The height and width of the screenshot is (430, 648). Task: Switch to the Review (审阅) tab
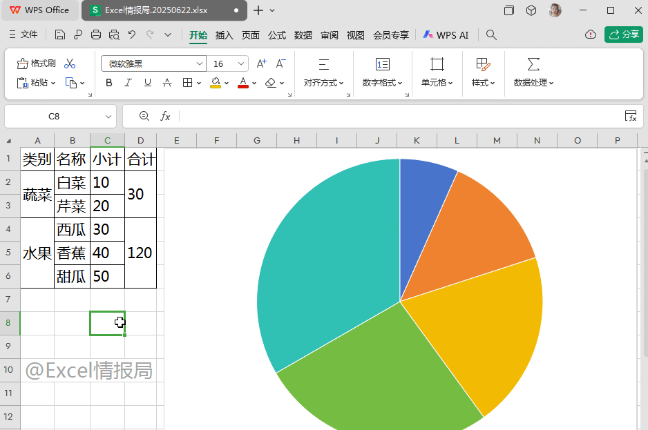[x=330, y=35]
